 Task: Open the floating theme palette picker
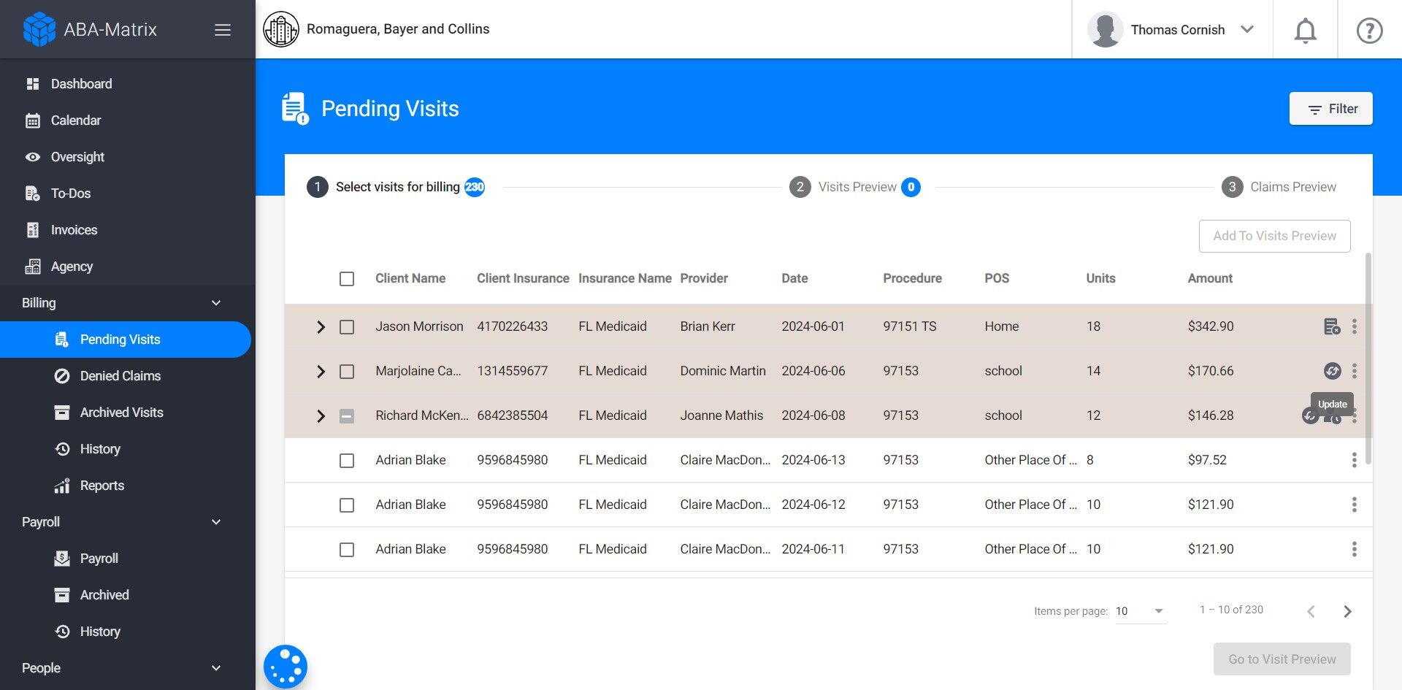[x=285, y=665]
